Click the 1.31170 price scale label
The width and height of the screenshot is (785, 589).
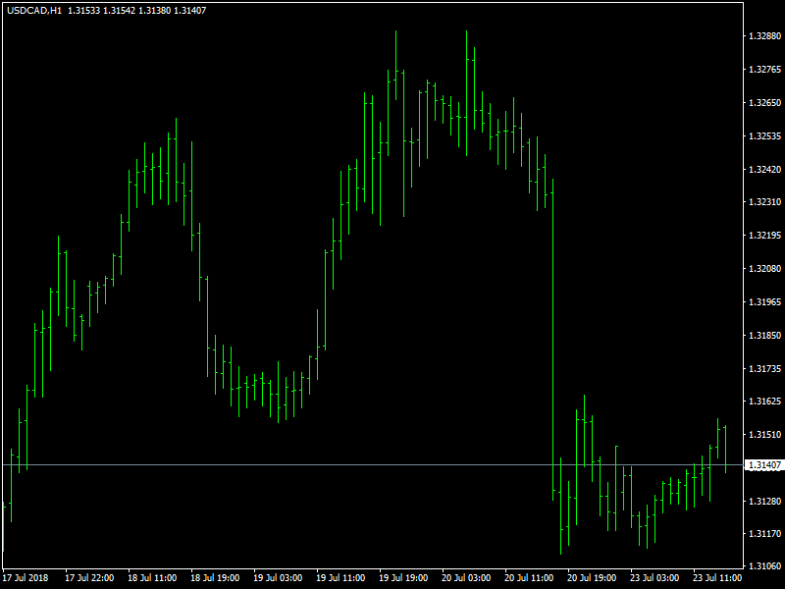coord(764,534)
